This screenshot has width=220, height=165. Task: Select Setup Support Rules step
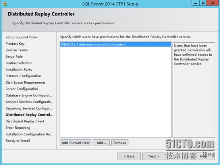[x=21, y=37]
